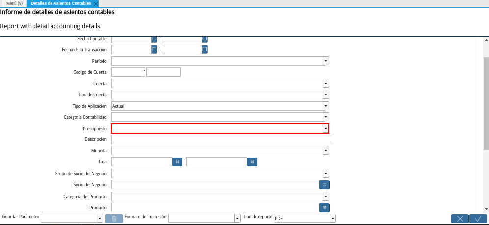The image size is (489, 225).
Task: Click the Socio del Negocio text field
Action: point(215,185)
